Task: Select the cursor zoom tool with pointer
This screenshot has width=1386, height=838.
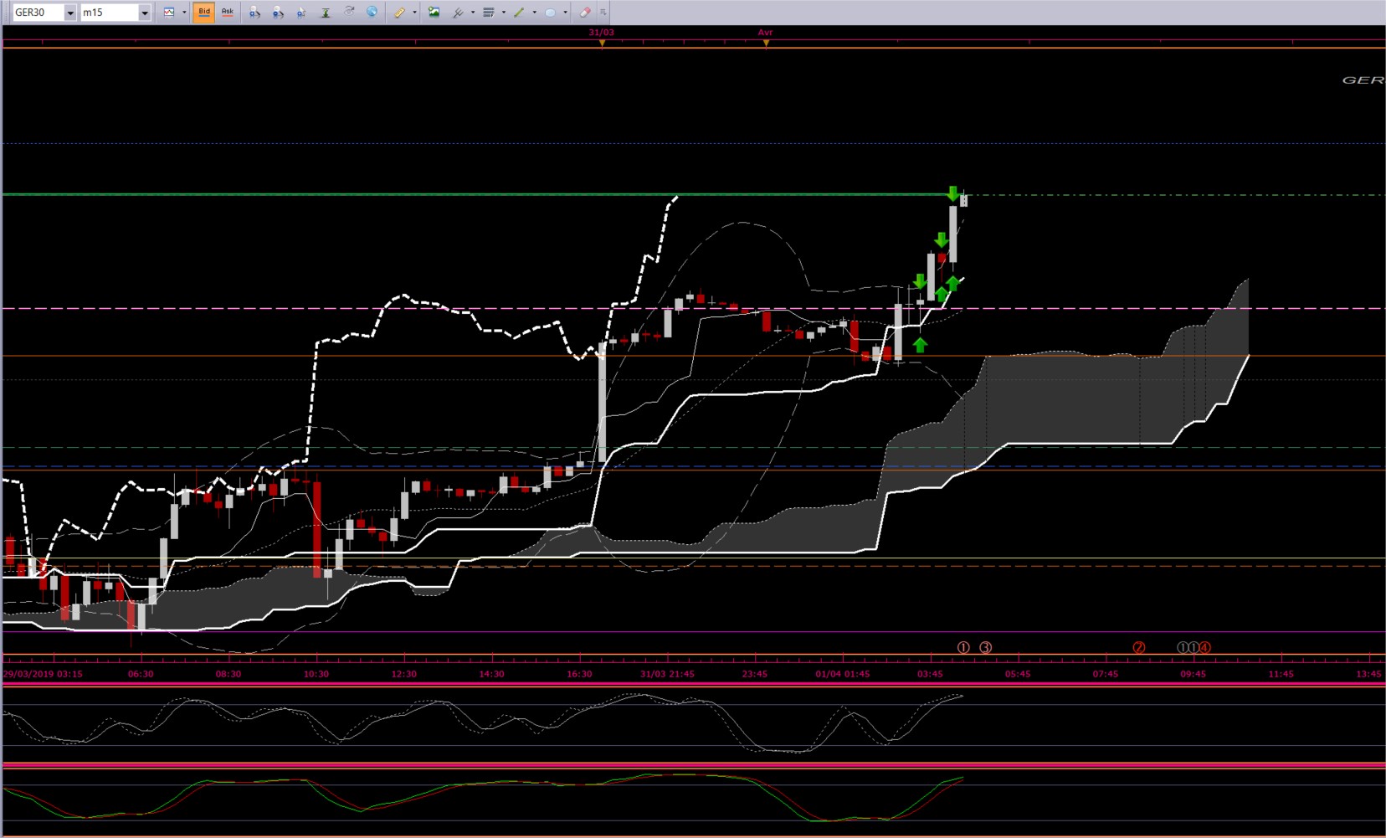Action: tap(301, 13)
